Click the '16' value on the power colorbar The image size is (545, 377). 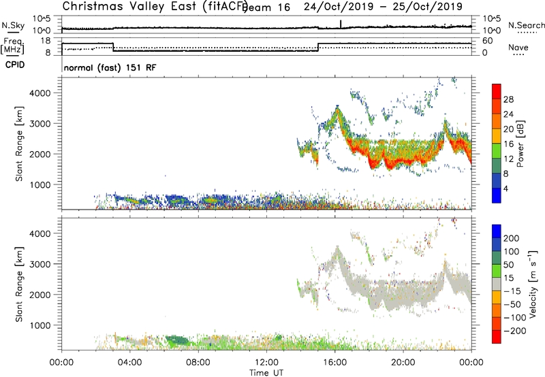pyautogui.click(x=508, y=144)
